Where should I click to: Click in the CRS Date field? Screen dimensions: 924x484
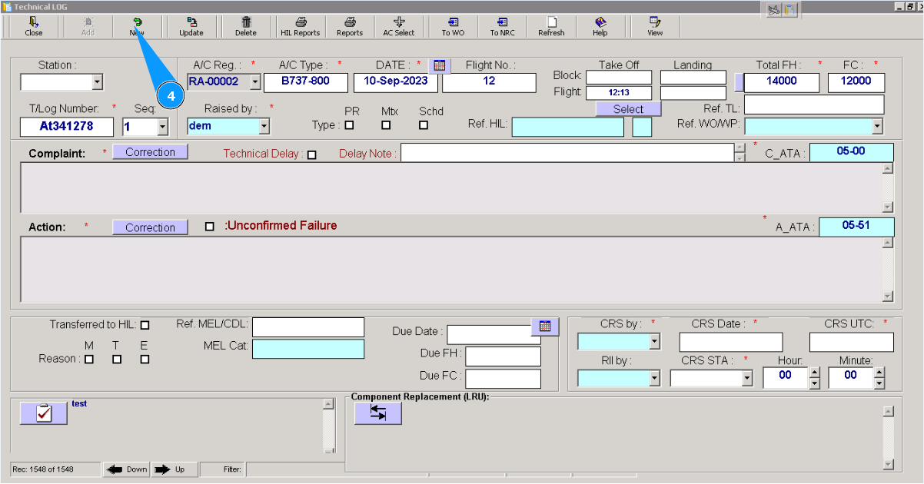731,342
